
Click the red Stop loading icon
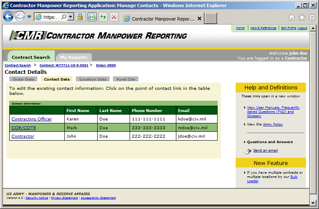point(114,17)
